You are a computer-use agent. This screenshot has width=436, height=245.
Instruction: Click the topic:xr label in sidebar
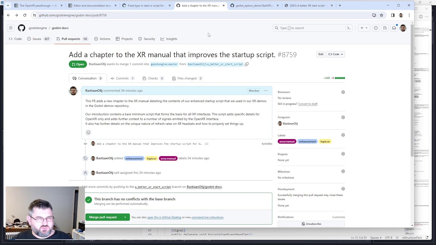(x=325, y=142)
